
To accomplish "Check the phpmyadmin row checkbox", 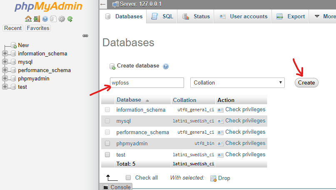I will [x=107, y=143].
